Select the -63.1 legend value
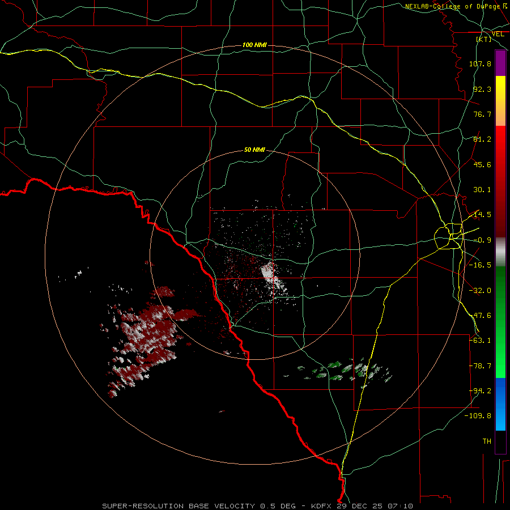510x510 pixels. (480, 341)
